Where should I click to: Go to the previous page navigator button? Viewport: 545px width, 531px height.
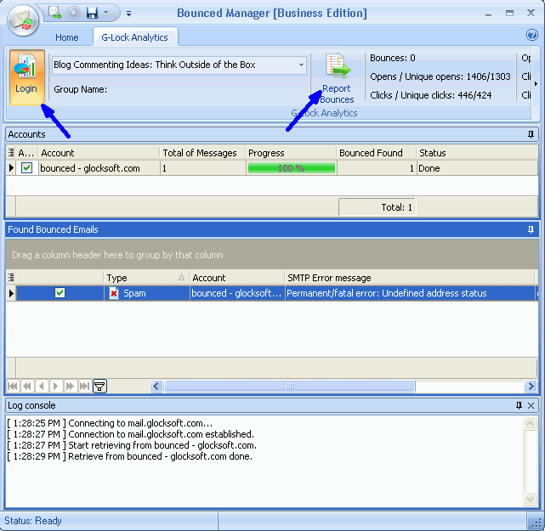point(27,387)
